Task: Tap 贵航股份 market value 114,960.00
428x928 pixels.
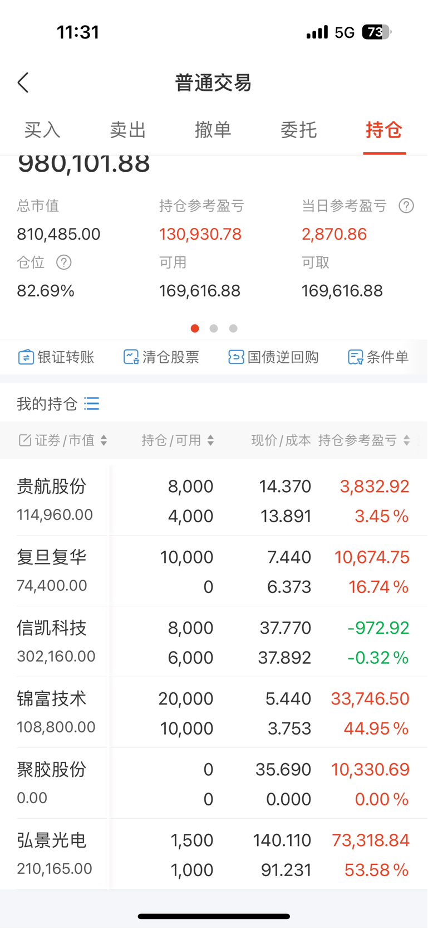Action: coord(55,514)
